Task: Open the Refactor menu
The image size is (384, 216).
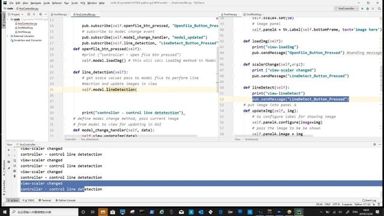Action: click(x=57, y=3)
